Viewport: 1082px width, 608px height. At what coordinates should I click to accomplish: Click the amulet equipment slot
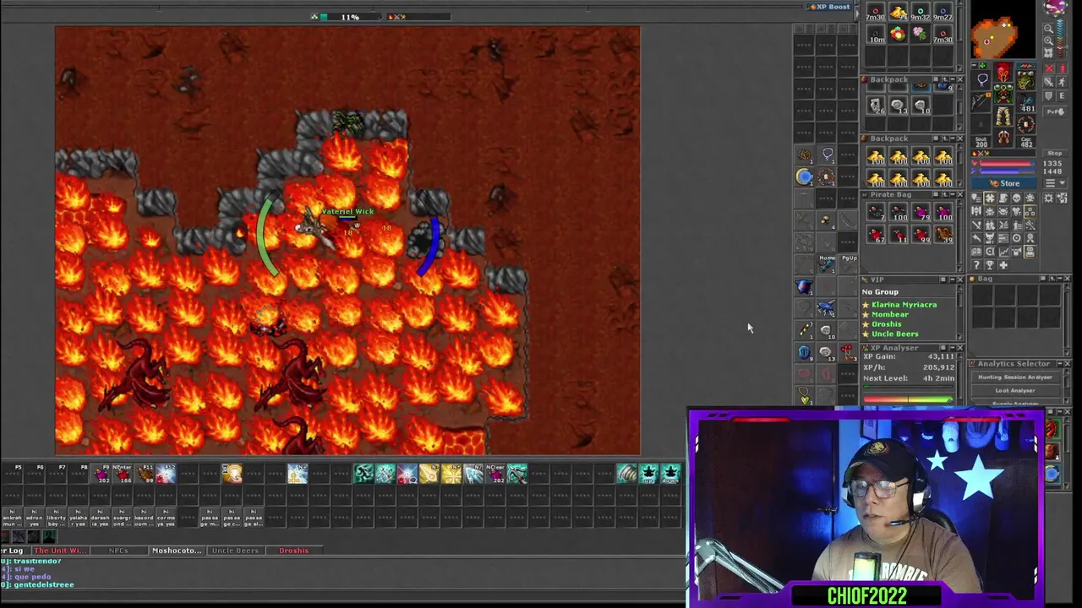(x=982, y=81)
